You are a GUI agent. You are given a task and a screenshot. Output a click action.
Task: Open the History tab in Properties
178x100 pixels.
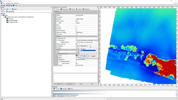pos(72,9)
